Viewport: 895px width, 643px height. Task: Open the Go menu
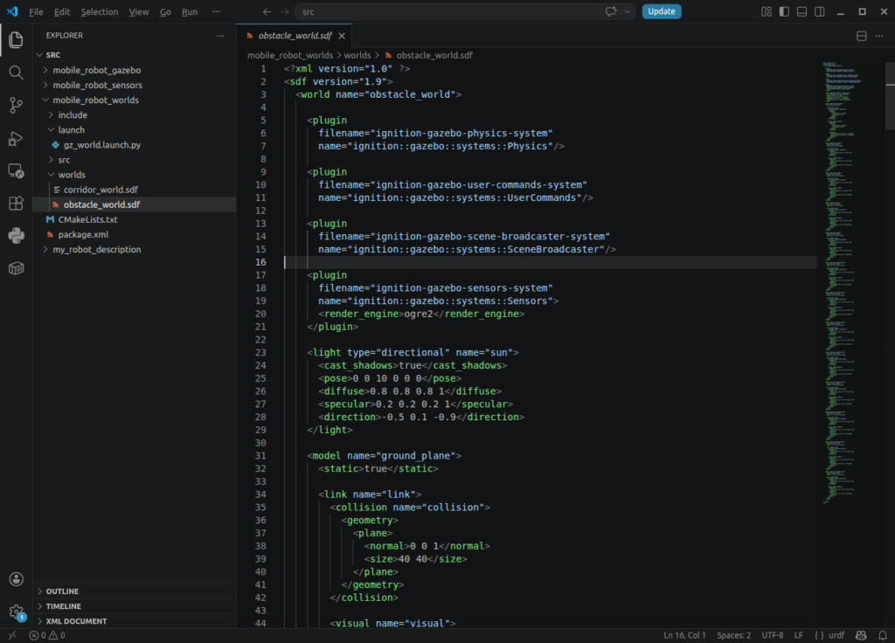click(165, 11)
